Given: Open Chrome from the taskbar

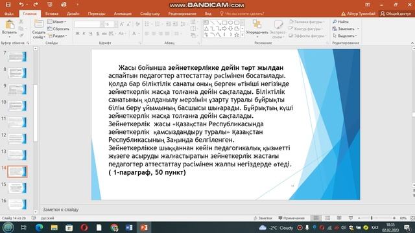Looking at the screenshot, I should [x=114, y=227].
